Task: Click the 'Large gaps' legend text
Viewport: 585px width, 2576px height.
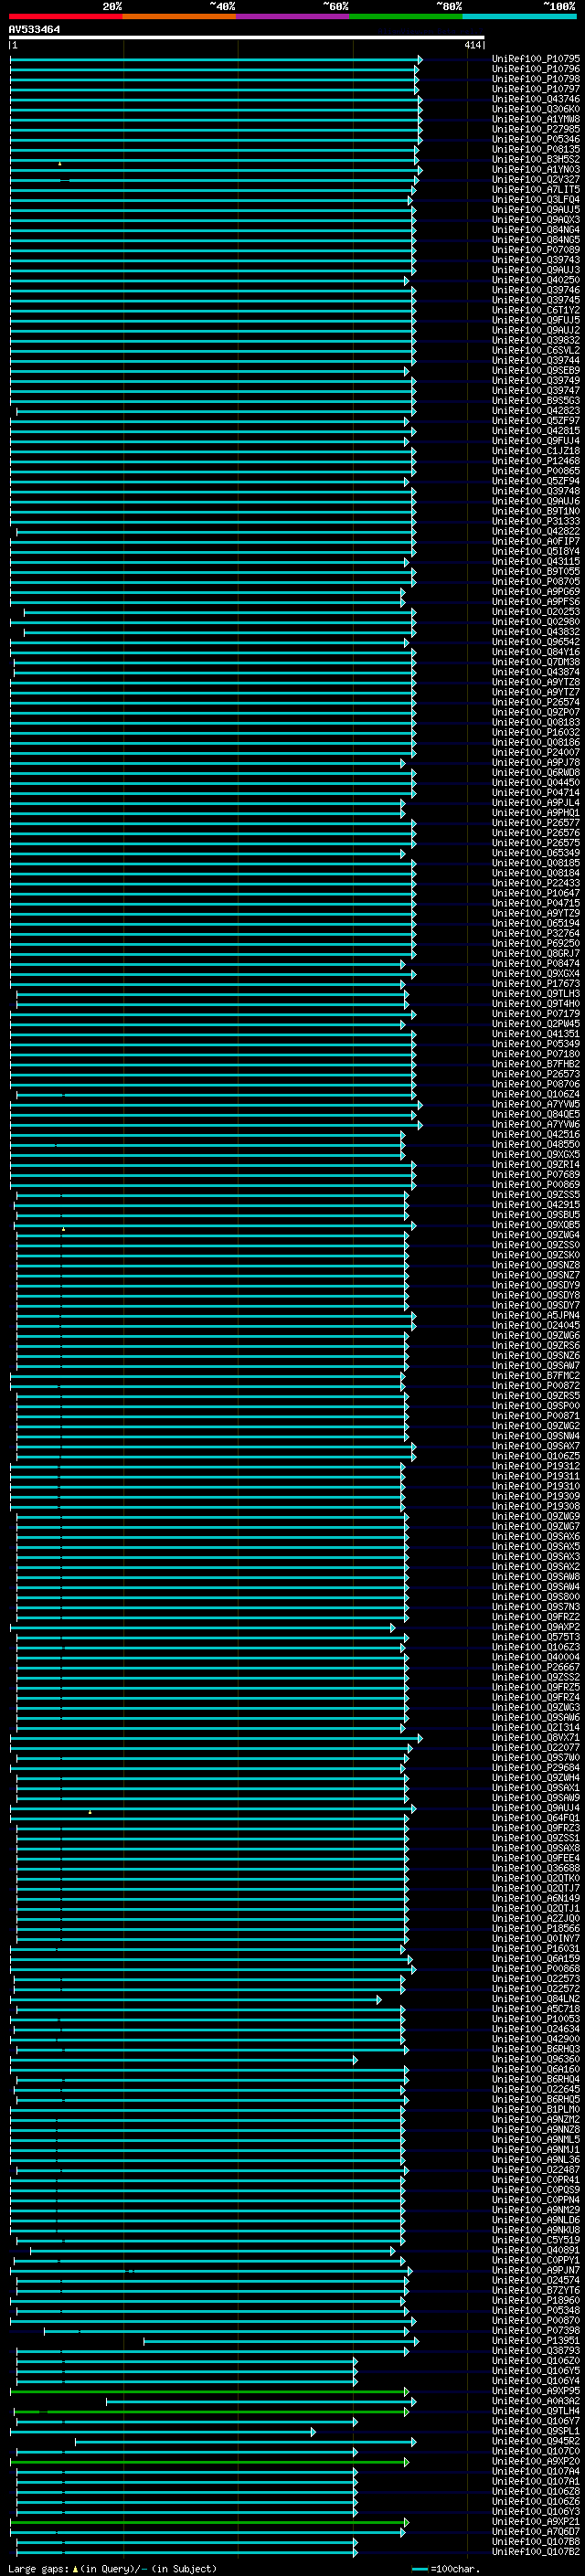Action: (39, 2570)
